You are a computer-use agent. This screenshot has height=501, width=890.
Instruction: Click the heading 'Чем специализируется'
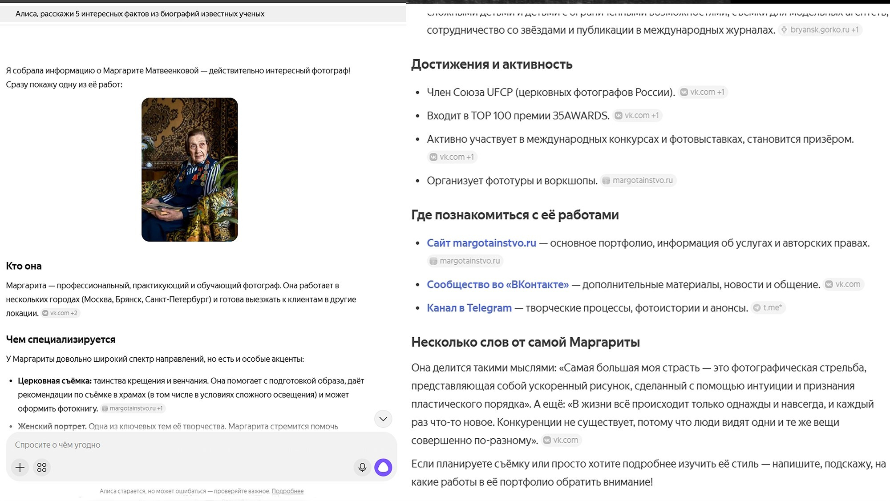(x=61, y=339)
